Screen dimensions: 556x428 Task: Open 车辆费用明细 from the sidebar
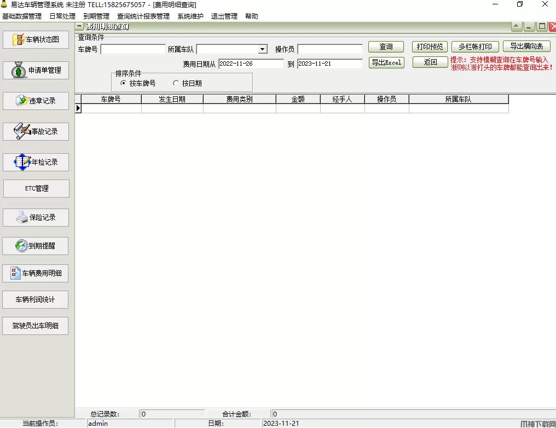pos(36,273)
